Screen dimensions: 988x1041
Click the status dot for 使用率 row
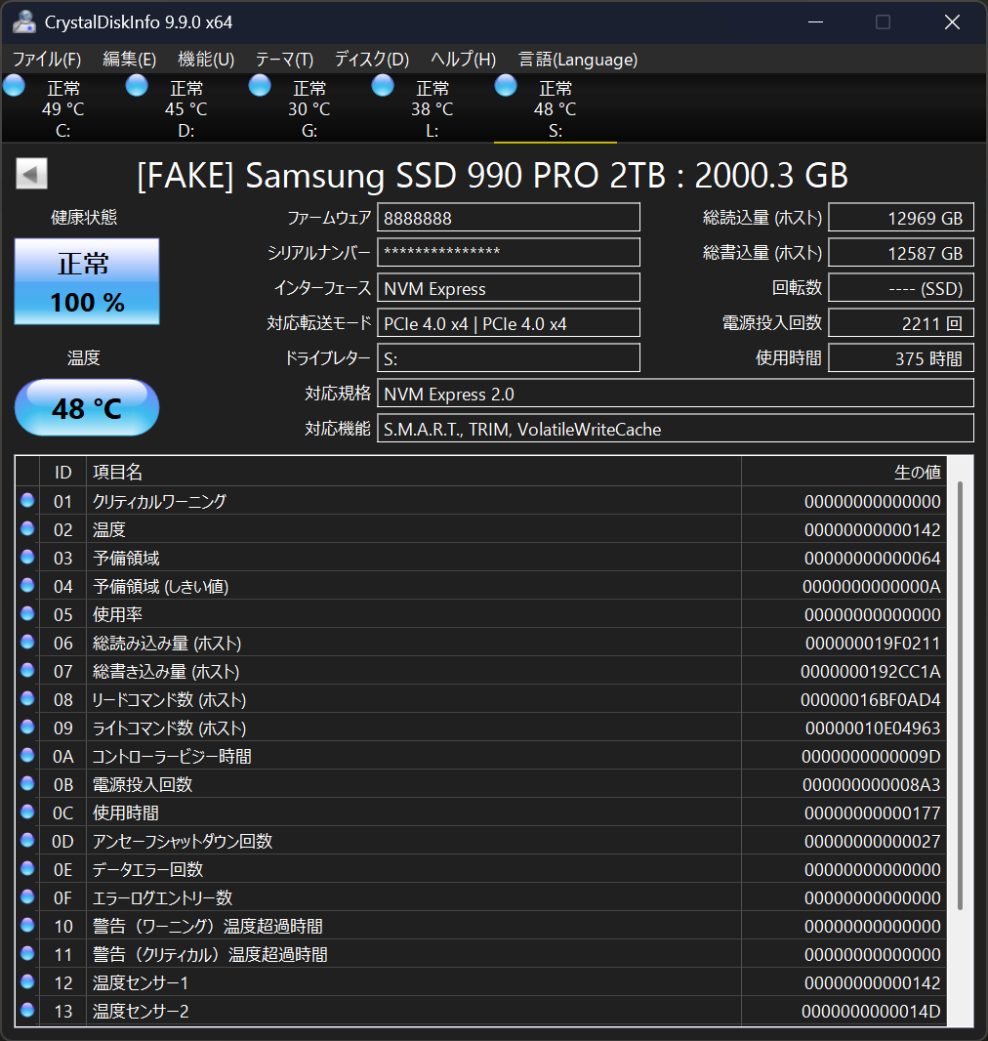coord(27,613)
